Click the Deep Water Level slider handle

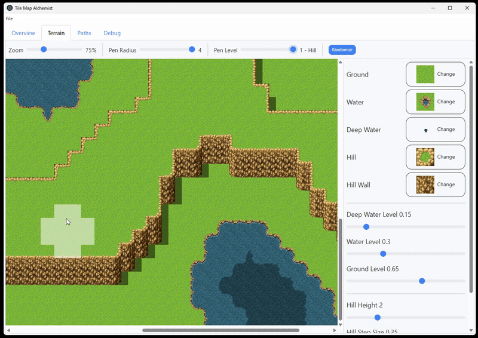click(x=366, y=227)
